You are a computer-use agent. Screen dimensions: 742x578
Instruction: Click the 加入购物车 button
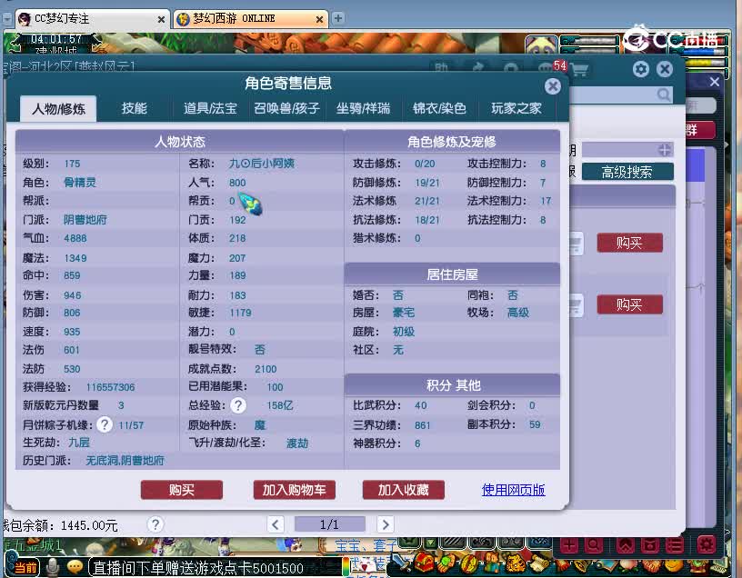[295, 490]
